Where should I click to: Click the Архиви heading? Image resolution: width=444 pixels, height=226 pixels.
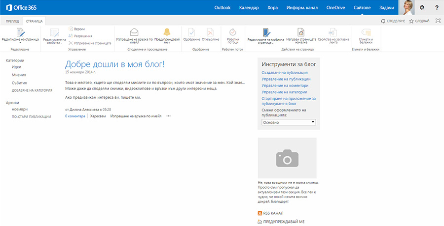click(12, 103)
